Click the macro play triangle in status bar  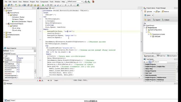(38, 80)
